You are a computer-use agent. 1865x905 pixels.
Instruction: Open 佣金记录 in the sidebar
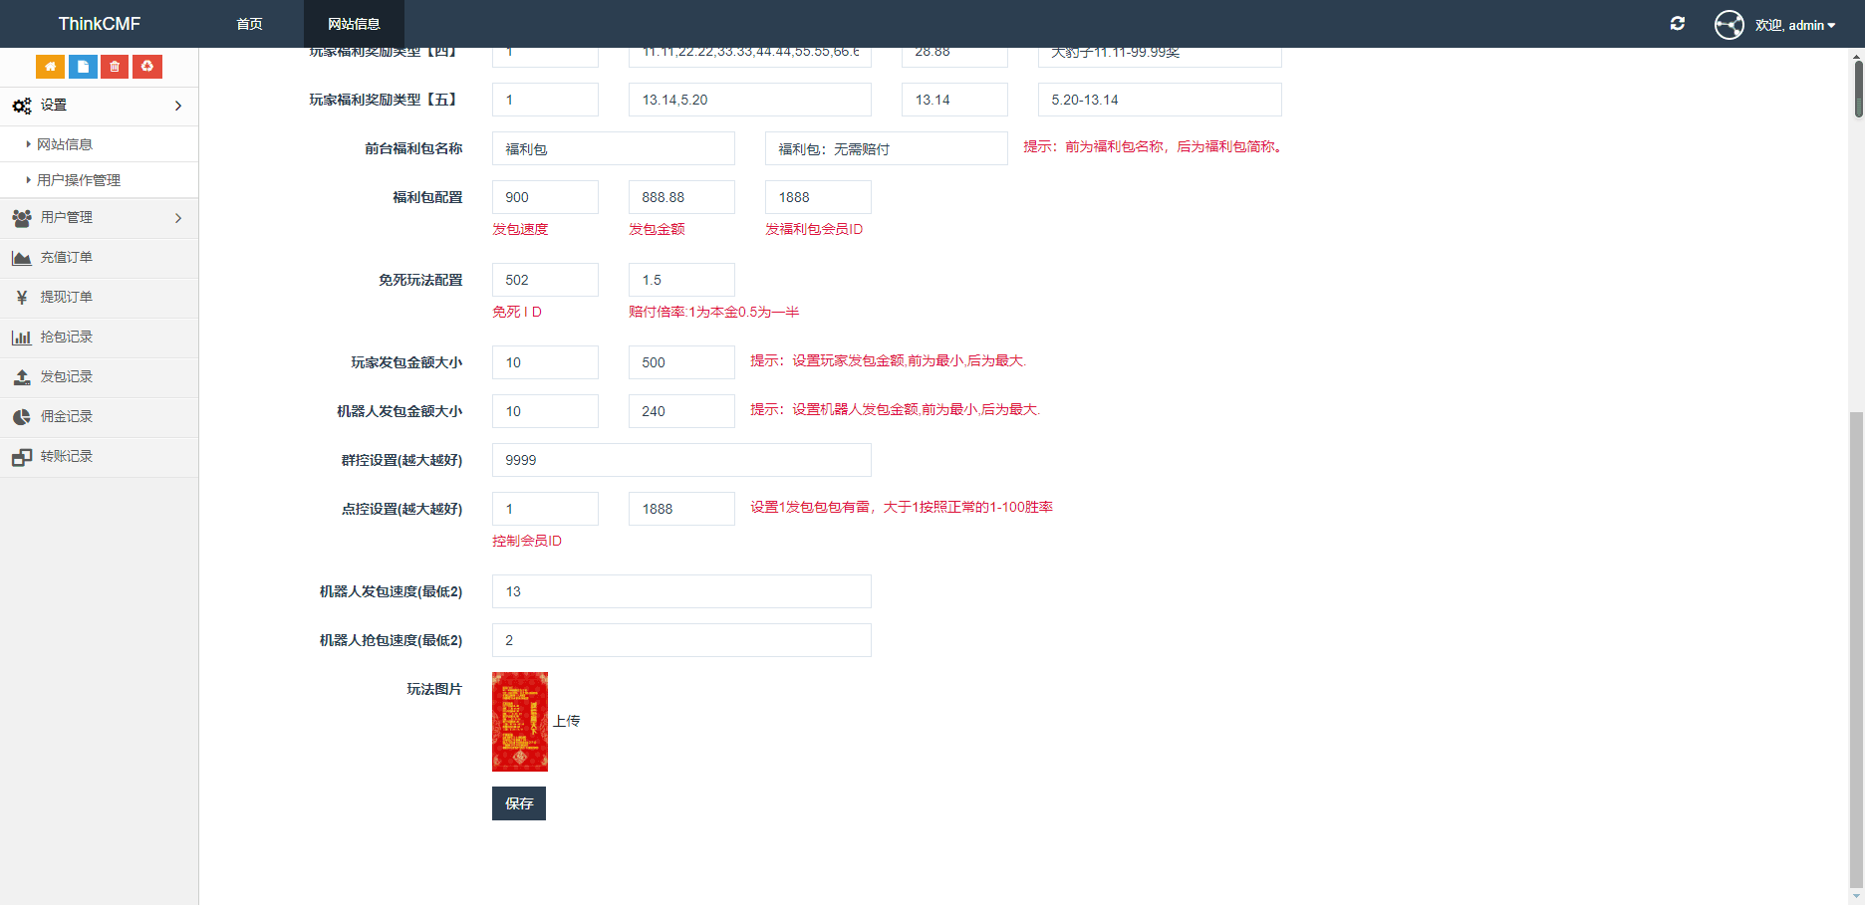point(66,417)
